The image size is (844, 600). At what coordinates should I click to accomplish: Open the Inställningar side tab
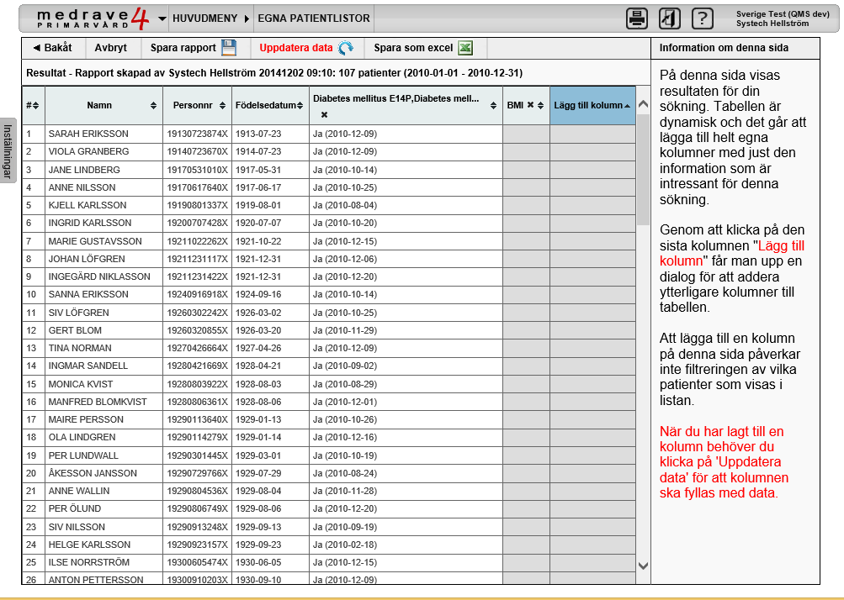click(x=8, y=150)
